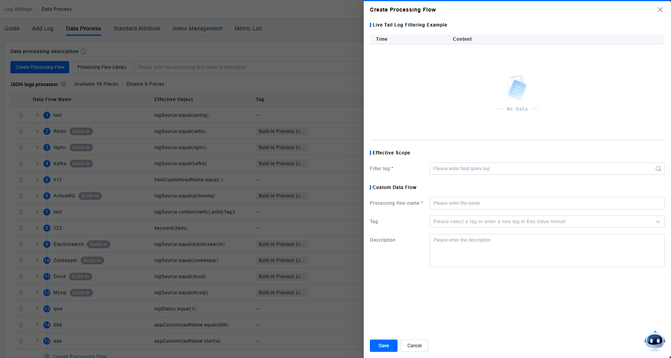This screenshot has width=671, height=358.
Task: Open the Processing Flow Library
Action: pos(102,67)
